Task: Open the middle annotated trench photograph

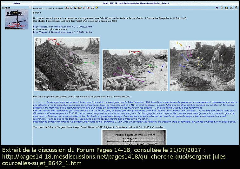Action: [135, 70]
